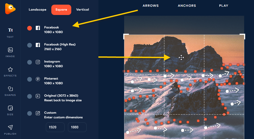This screenshot has width=254, height=139.
Task: Switch to the Vertical tab
Action: pos(83,10)
